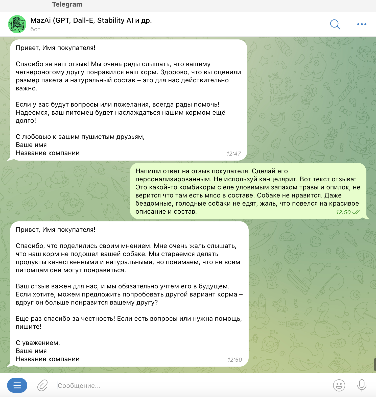The height and width of the screenshot is (397, 376).
Task: Click the 12:47 message timestamp
Action: (233, 154)
